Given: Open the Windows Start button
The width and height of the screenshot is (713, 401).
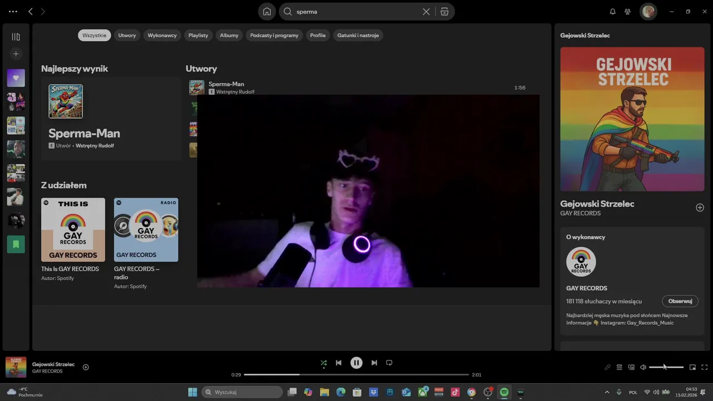Looking at the screenshot, I should pos(192,392).
